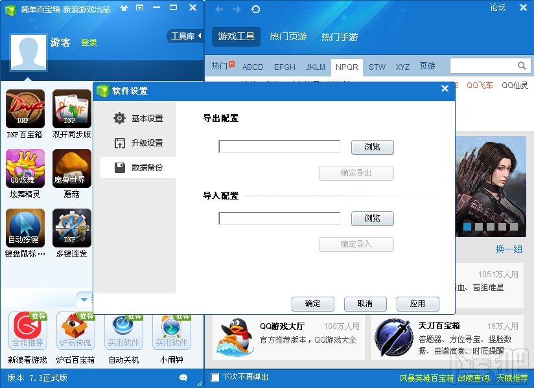
Task: Open the 炉石百宝箱 recommended tool
Action: (75, 330)
